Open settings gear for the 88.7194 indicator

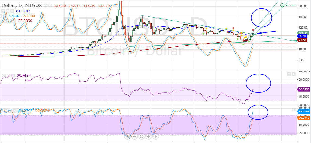pyautogui.click(x=8, y=75)
